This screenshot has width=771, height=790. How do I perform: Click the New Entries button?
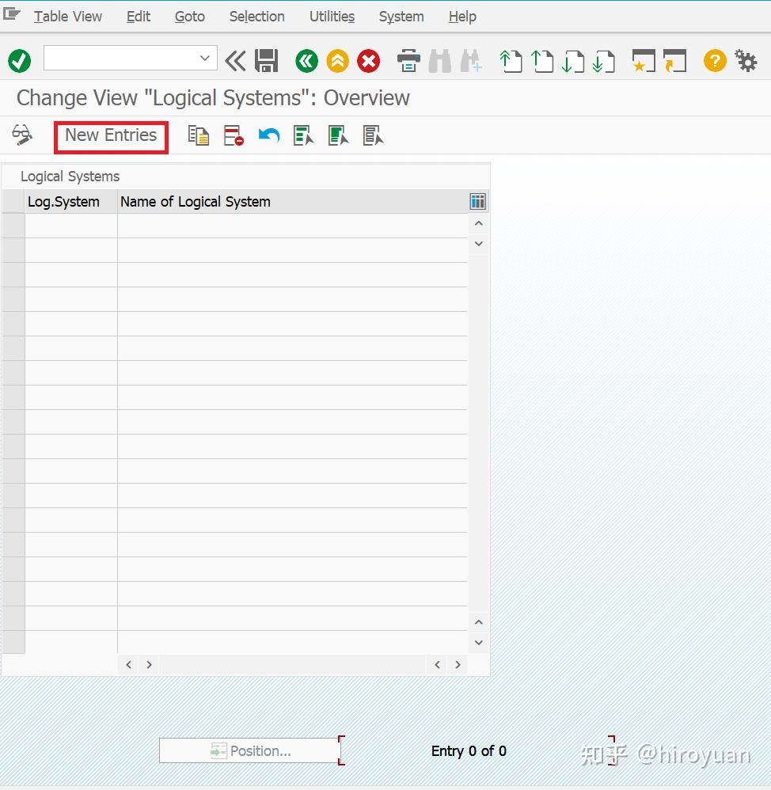pos(111,135)
